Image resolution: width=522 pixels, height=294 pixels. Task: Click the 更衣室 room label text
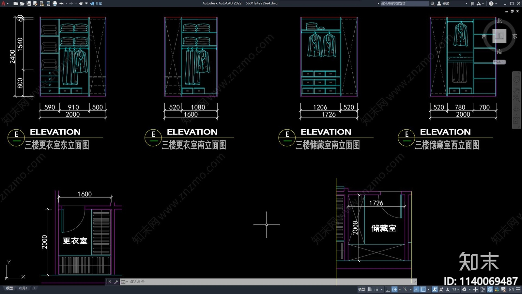[x=75, y=241]
